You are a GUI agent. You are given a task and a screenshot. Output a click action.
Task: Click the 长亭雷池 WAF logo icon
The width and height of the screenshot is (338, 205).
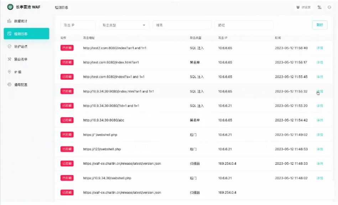click(x=10, y=7)
